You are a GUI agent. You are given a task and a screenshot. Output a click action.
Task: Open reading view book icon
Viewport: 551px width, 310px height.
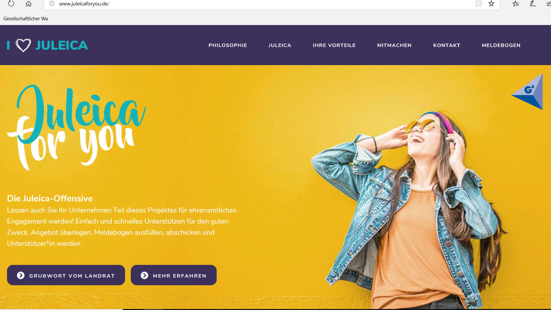[479, 3]
